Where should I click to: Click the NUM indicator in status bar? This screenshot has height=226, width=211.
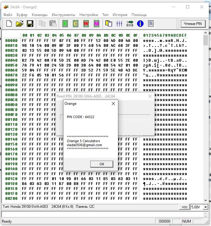click(x=187, y=221)
